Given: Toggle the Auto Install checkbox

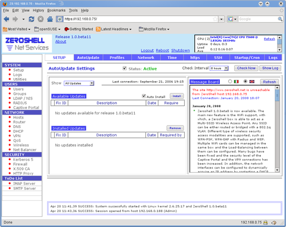Looking at the screenshot, I should point(144,96).
